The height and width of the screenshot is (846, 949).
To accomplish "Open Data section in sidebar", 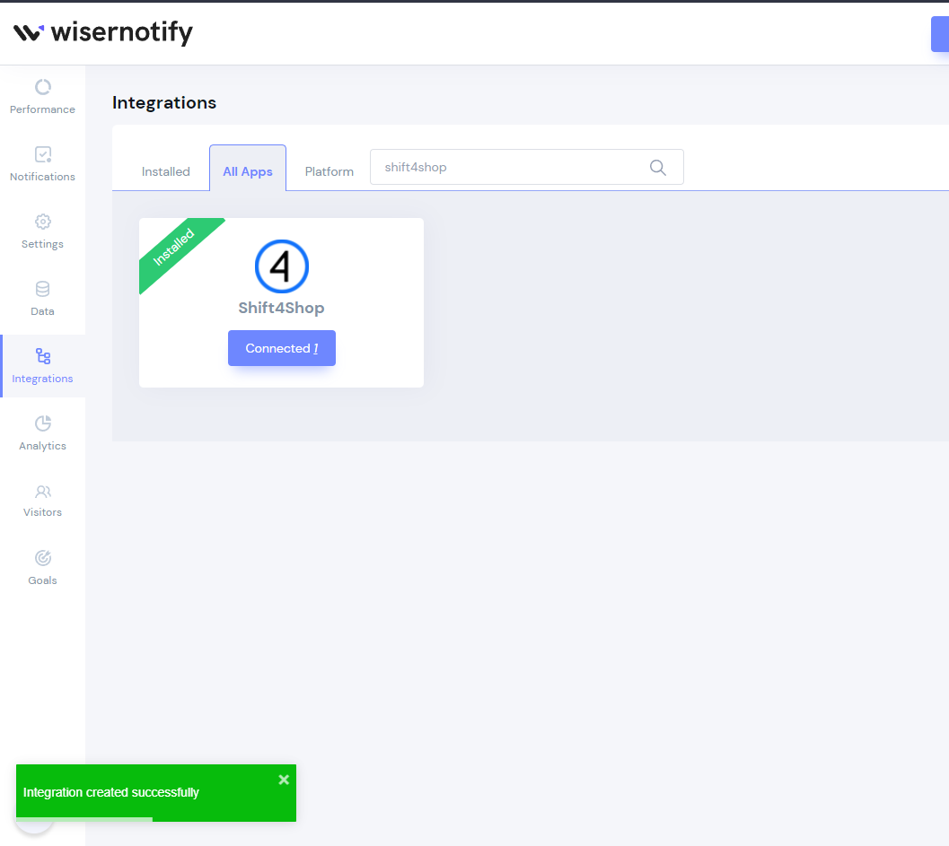I will click(42, 298).
